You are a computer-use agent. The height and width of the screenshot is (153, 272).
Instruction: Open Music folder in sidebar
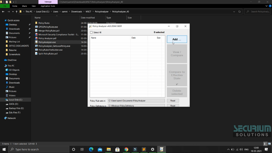[12, 87]
